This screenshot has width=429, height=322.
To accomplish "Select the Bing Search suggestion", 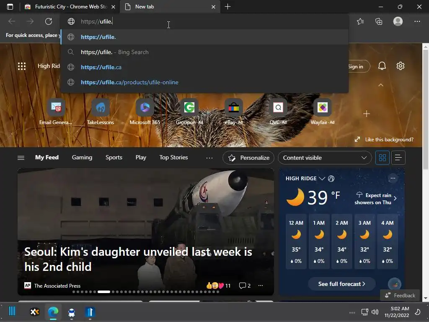I will [204, 52].
